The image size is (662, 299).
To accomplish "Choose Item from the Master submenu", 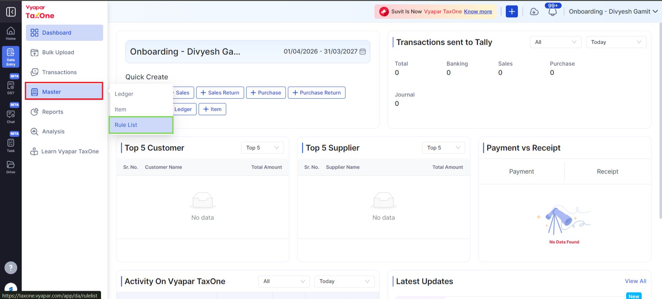I will [141, 109].
